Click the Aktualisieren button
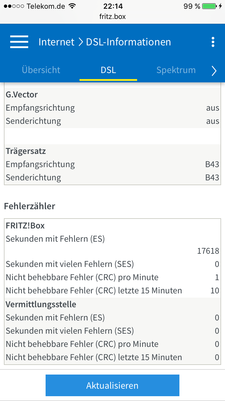The height and width of the screenshot is (401, 225). click(x=112, y=385)
